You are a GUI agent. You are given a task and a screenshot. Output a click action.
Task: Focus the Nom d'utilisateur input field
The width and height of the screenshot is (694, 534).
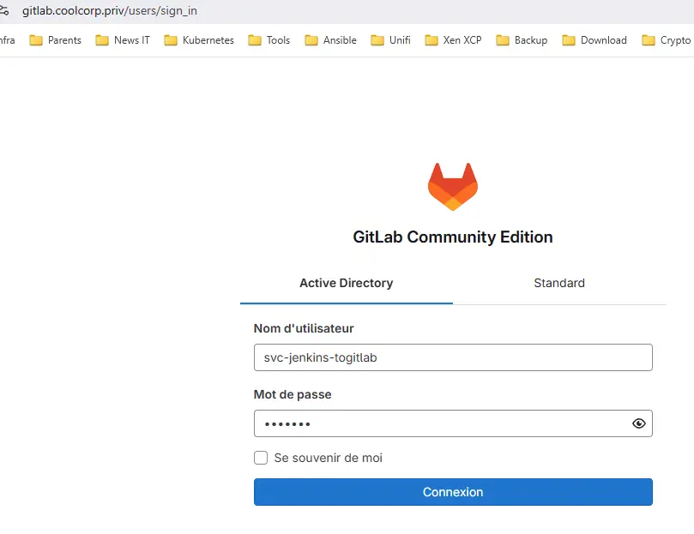click(x=453, y=357)
